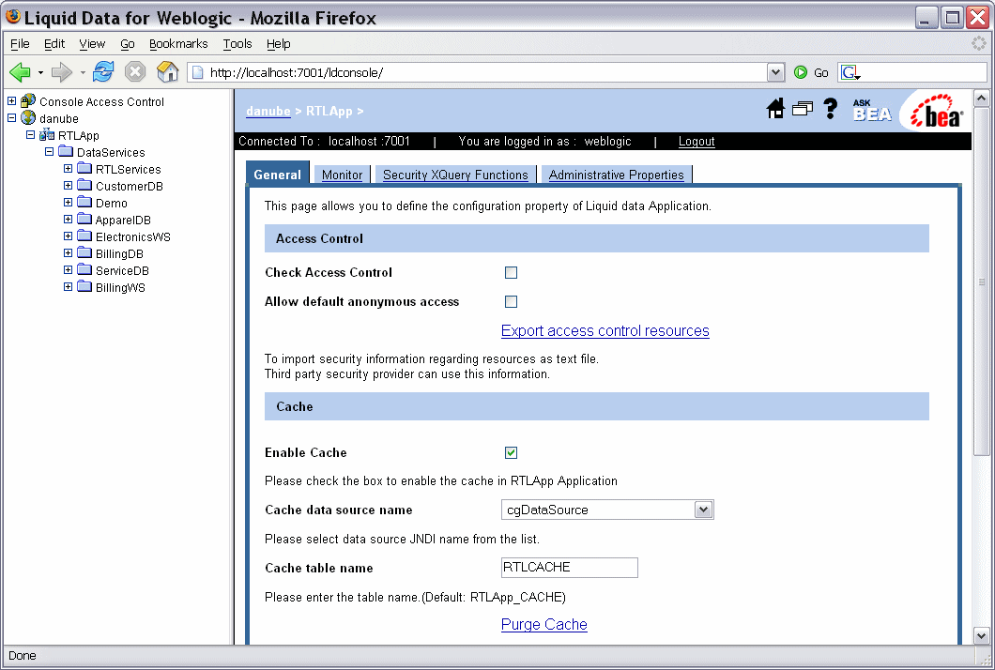The image size is (995, 670).
Task: Click the Google search engine icon
Action: (x=850, y=72)
